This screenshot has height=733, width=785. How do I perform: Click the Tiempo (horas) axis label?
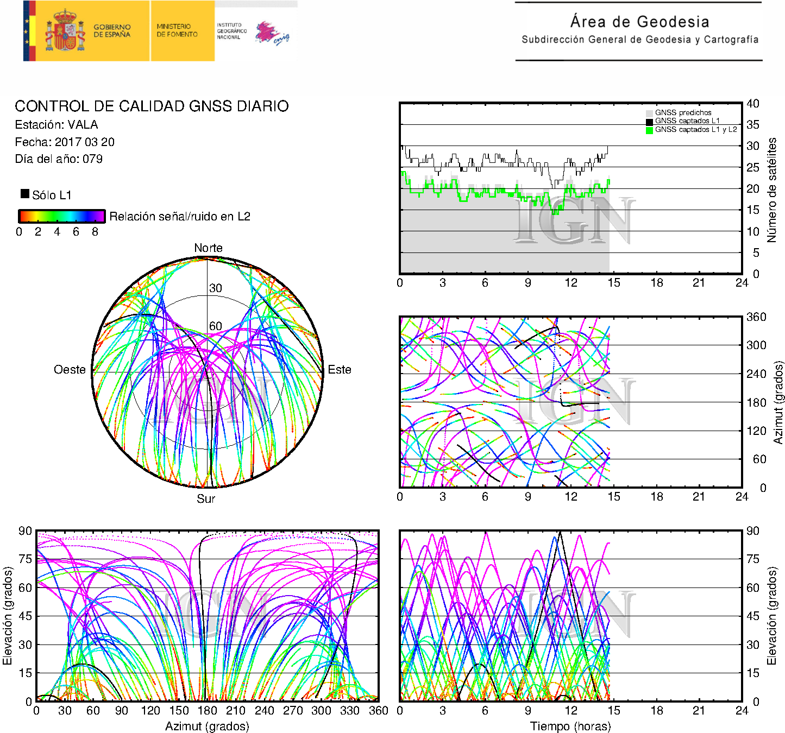(x=570, y=726)
